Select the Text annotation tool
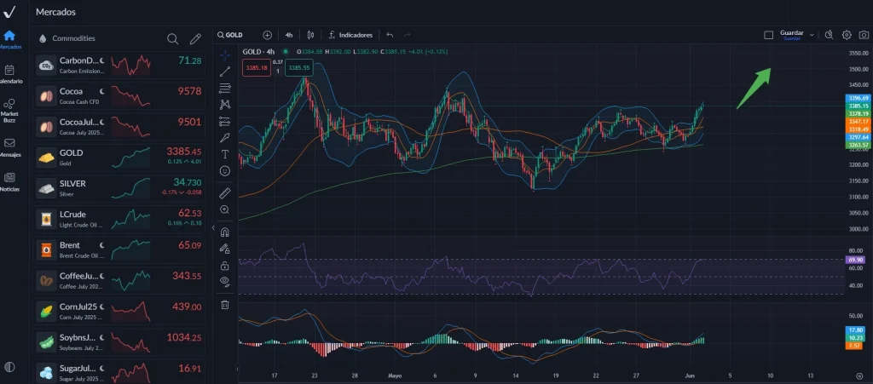This screenshot has height=384, width=873. tap(225, 154)
